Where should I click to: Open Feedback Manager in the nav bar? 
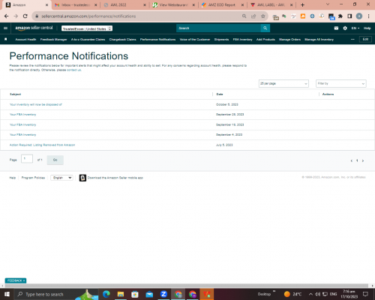tap(53, 40)
